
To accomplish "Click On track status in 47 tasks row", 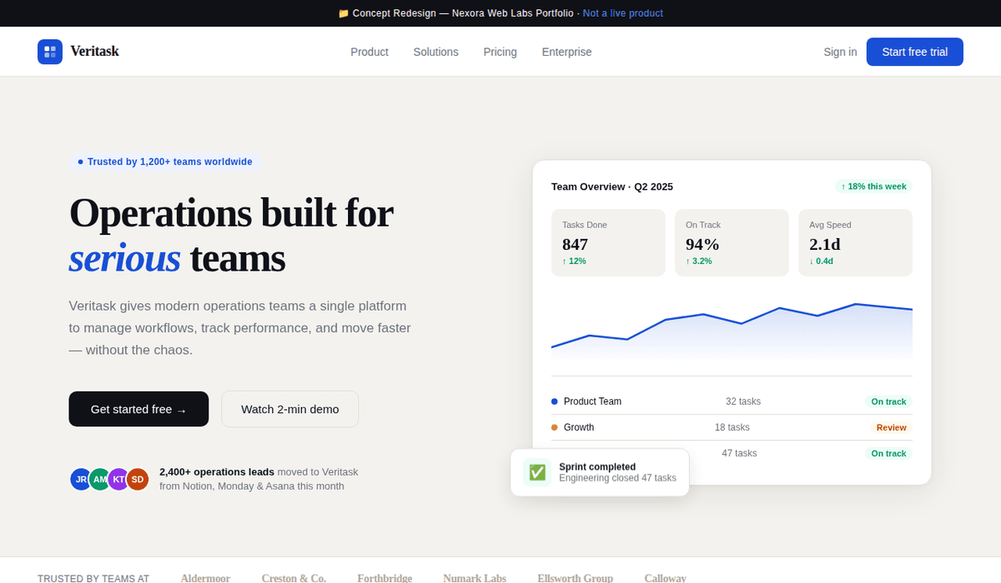I will [x=888, y=453].
